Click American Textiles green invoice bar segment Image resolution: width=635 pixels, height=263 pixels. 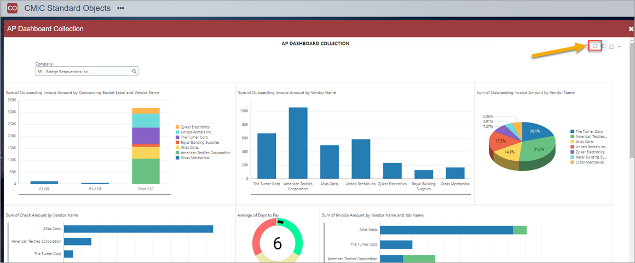(419, 259)
